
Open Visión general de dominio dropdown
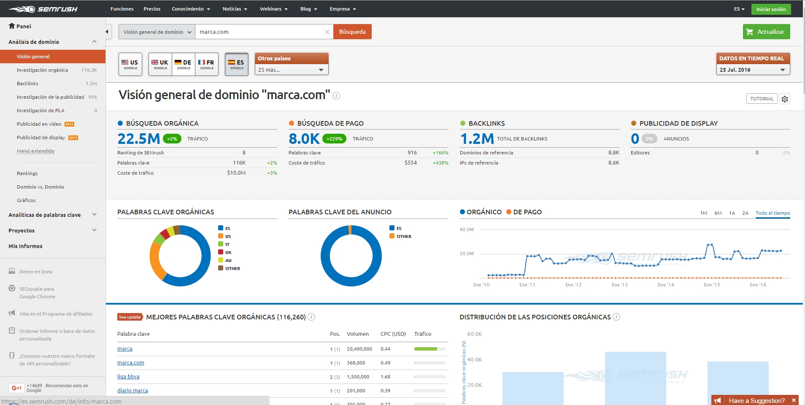point(157,32)
